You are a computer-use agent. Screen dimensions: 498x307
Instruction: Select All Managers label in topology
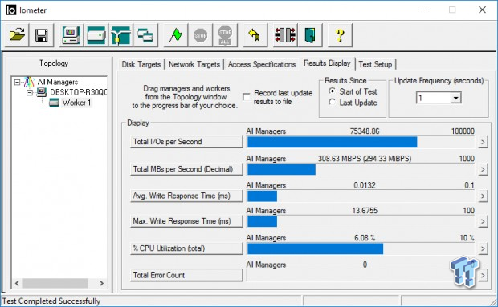point(58,82)
